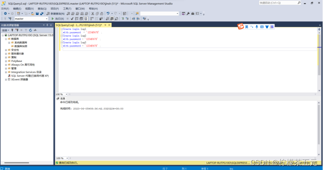323x170 pixels.
Task: Click the Increase Indent icon
Action: coord(138,19)
